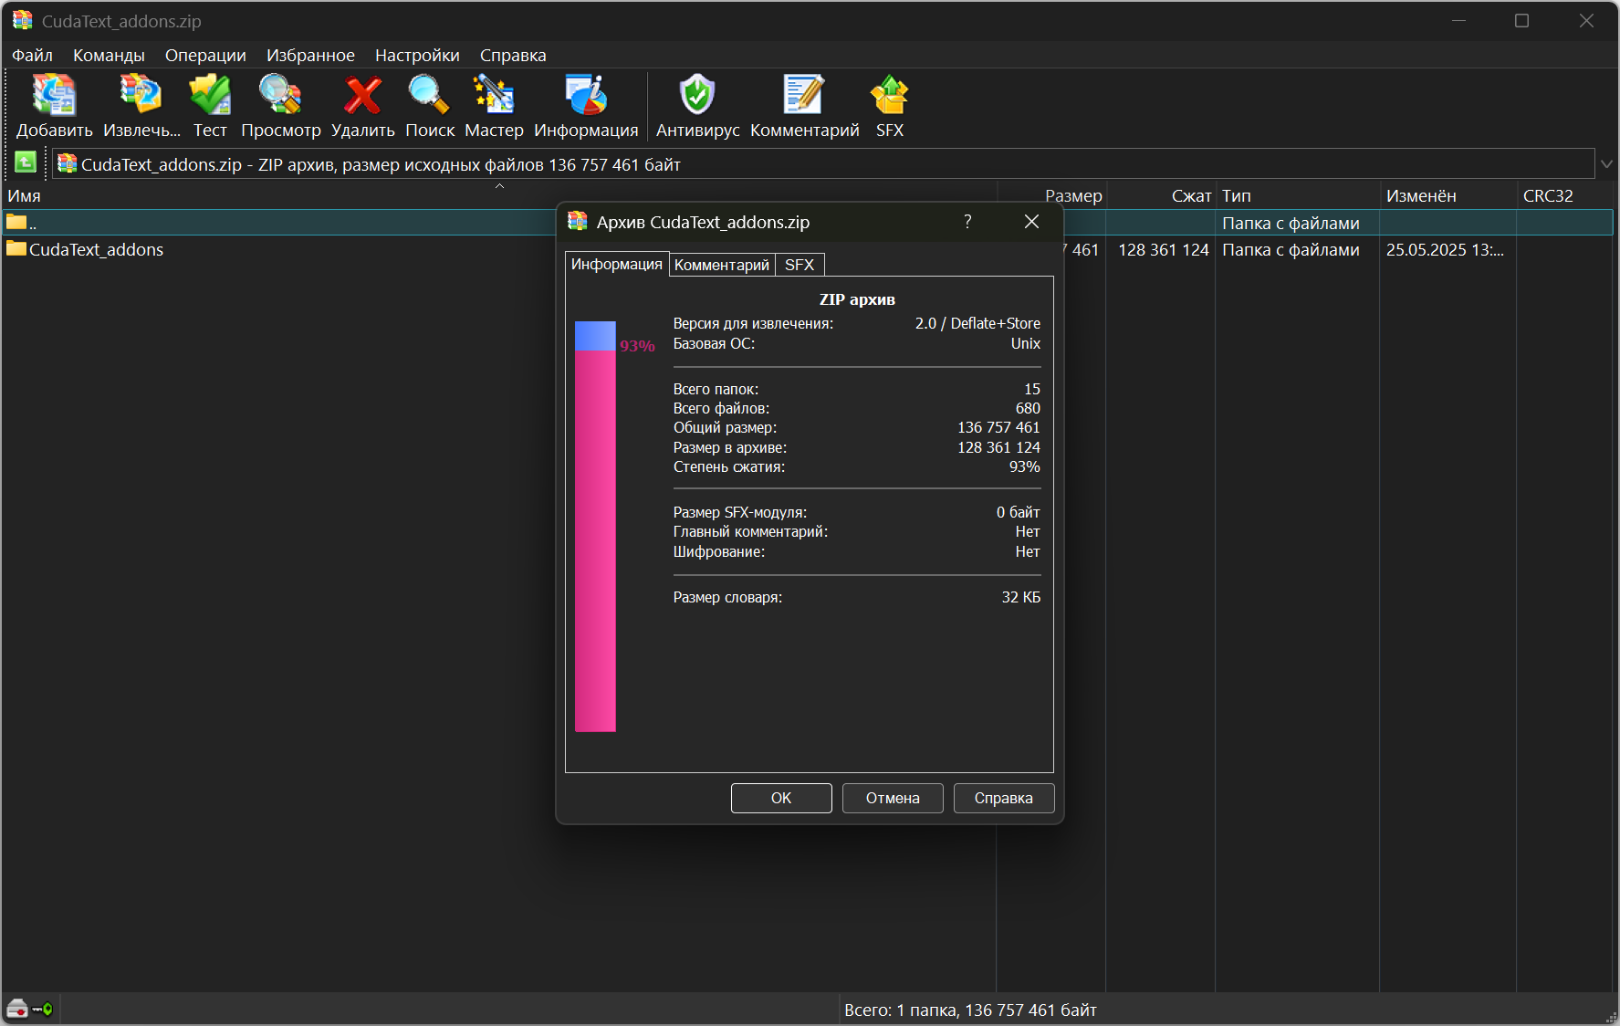Go up one level with green arrow icon
1620x1026 pixels.
tap(26, 163)
